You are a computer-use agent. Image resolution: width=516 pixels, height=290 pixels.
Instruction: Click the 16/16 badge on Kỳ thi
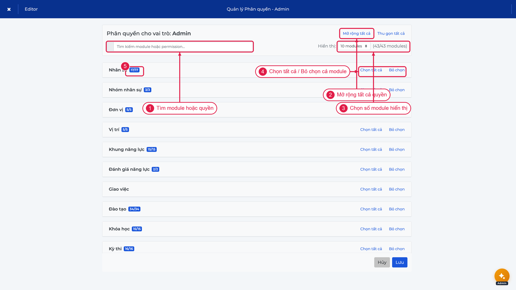click(x=129, y=249)
